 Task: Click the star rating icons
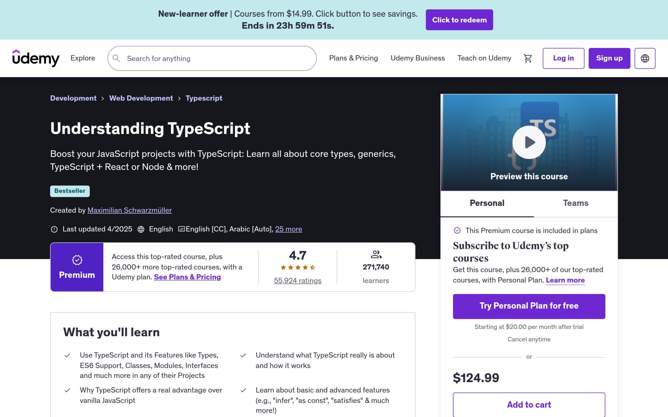297,267
